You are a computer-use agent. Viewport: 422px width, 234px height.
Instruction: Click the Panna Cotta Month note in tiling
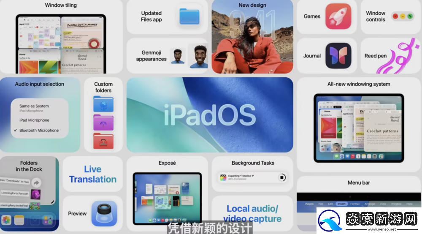pyautogui.click(x=82, y=33)
